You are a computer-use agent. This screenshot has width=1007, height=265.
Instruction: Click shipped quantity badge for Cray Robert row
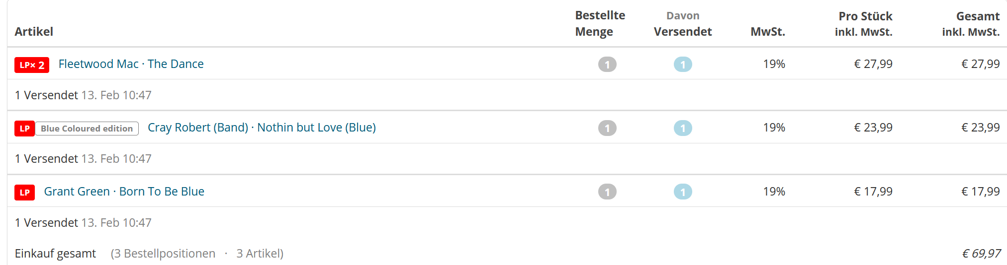click(683, 128)
